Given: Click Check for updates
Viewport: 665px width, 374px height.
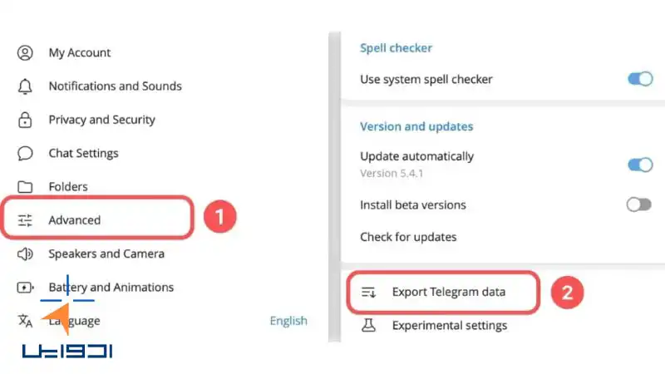Looking at the screenshot, I should (408, 237).
